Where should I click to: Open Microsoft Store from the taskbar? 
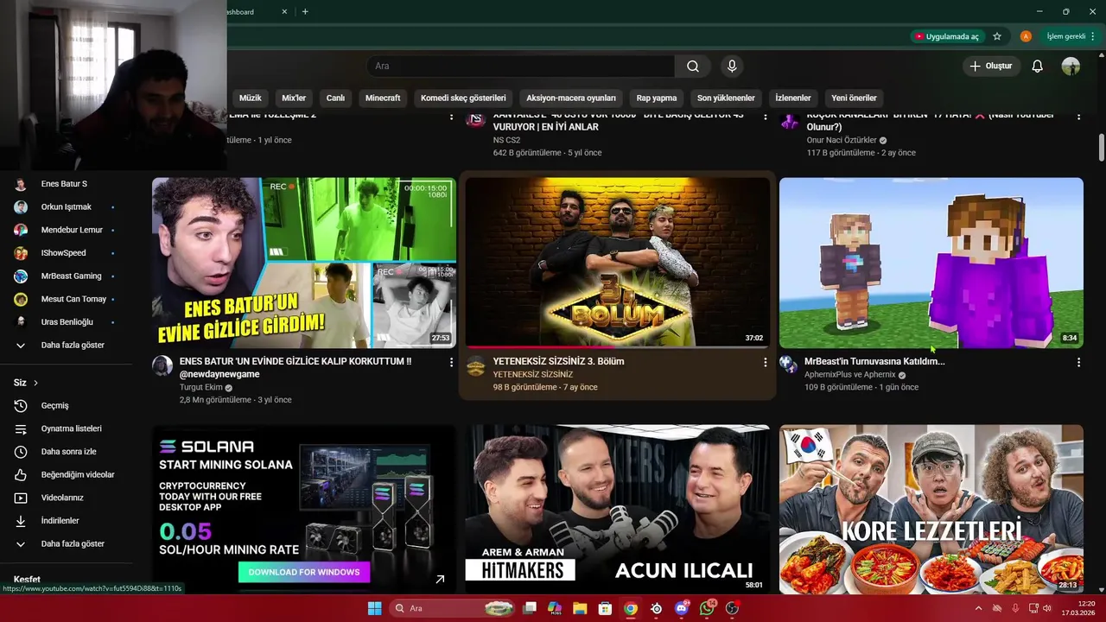pos(605,608)
